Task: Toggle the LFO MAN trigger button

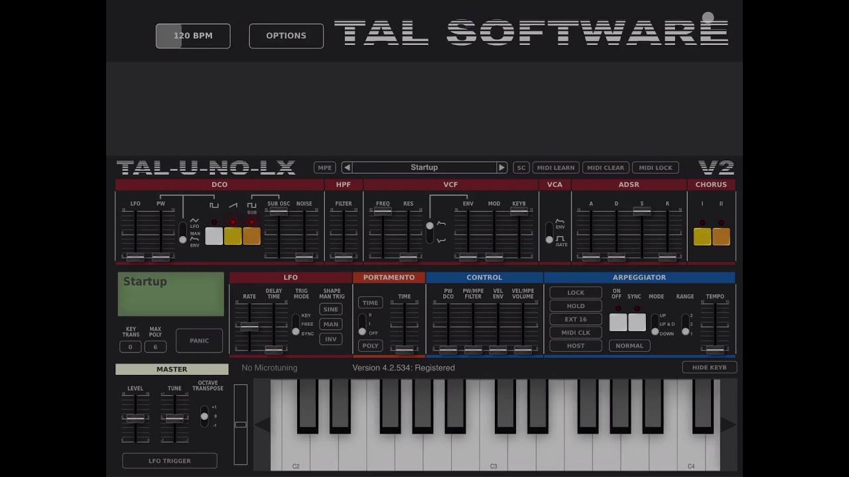Action: 331,324
